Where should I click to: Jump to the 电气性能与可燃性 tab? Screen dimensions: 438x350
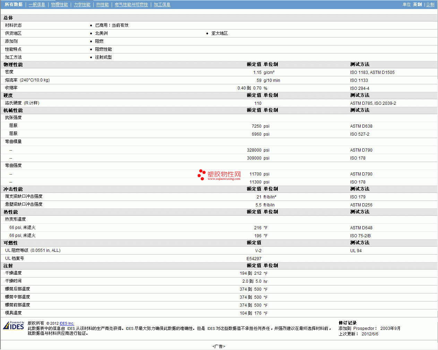click(131, 5)
